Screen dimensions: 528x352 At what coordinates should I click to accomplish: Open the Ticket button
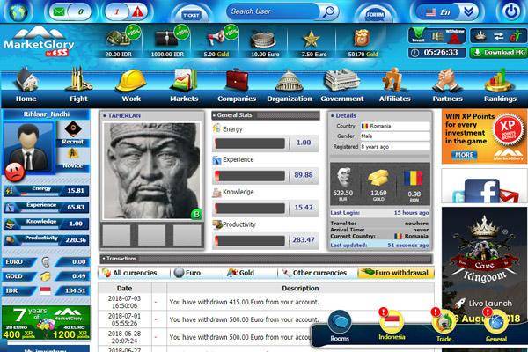pyautogui.click(x=191, y=15)
